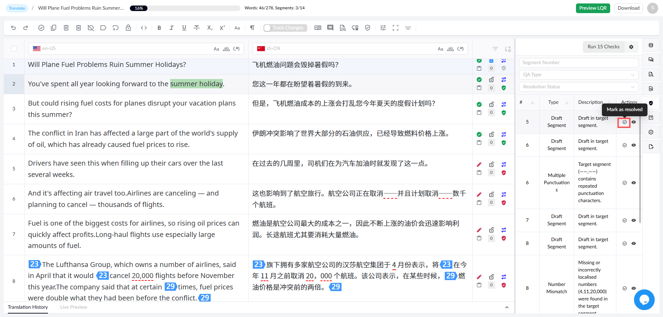
Task: Show segment for issue 5 eye icon
Action: click(x=634, y=122)
